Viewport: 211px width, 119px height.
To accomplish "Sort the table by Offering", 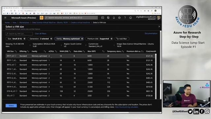I will click(24, 52).
